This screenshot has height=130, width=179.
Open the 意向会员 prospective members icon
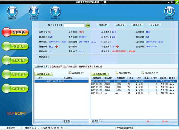(x=34, y=12)
